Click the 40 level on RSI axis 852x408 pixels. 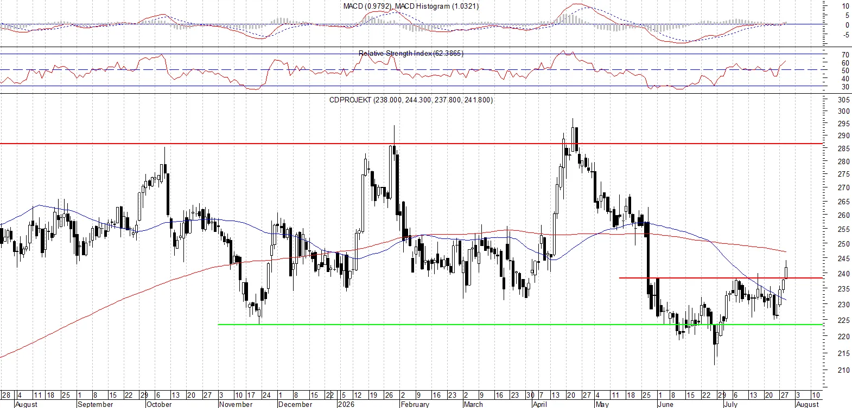pyautogui.click(x=845, y=79)
